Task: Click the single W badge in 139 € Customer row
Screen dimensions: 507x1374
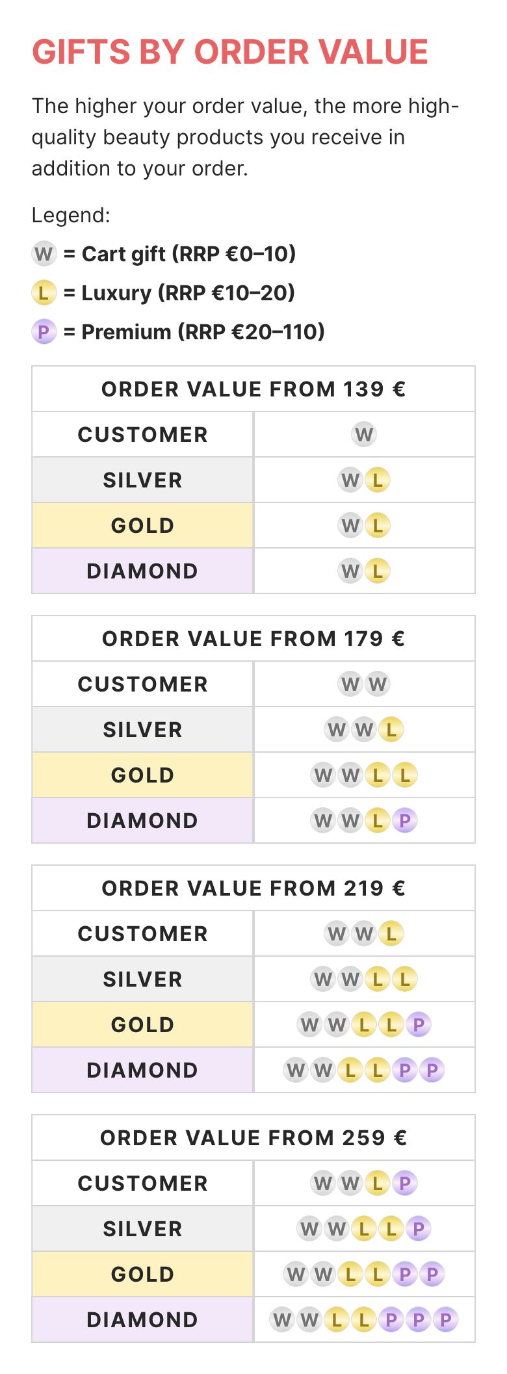Action: [x=364, y=434]
